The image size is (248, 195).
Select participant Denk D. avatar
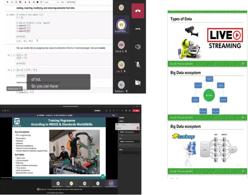pos(121,45)
